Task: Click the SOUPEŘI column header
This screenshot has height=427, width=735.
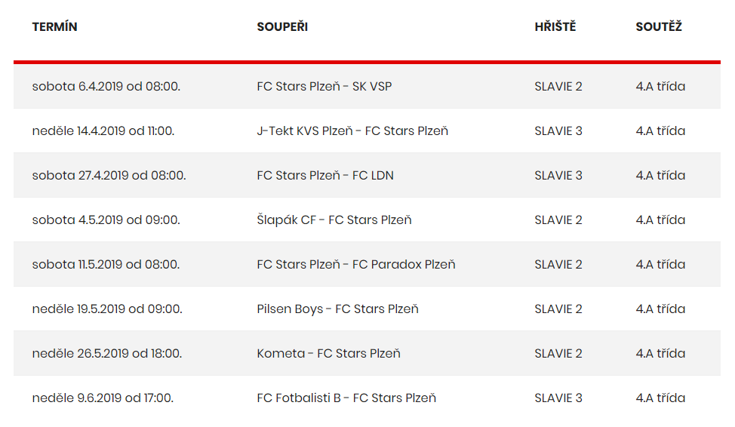Action: [x=282, y=26]
